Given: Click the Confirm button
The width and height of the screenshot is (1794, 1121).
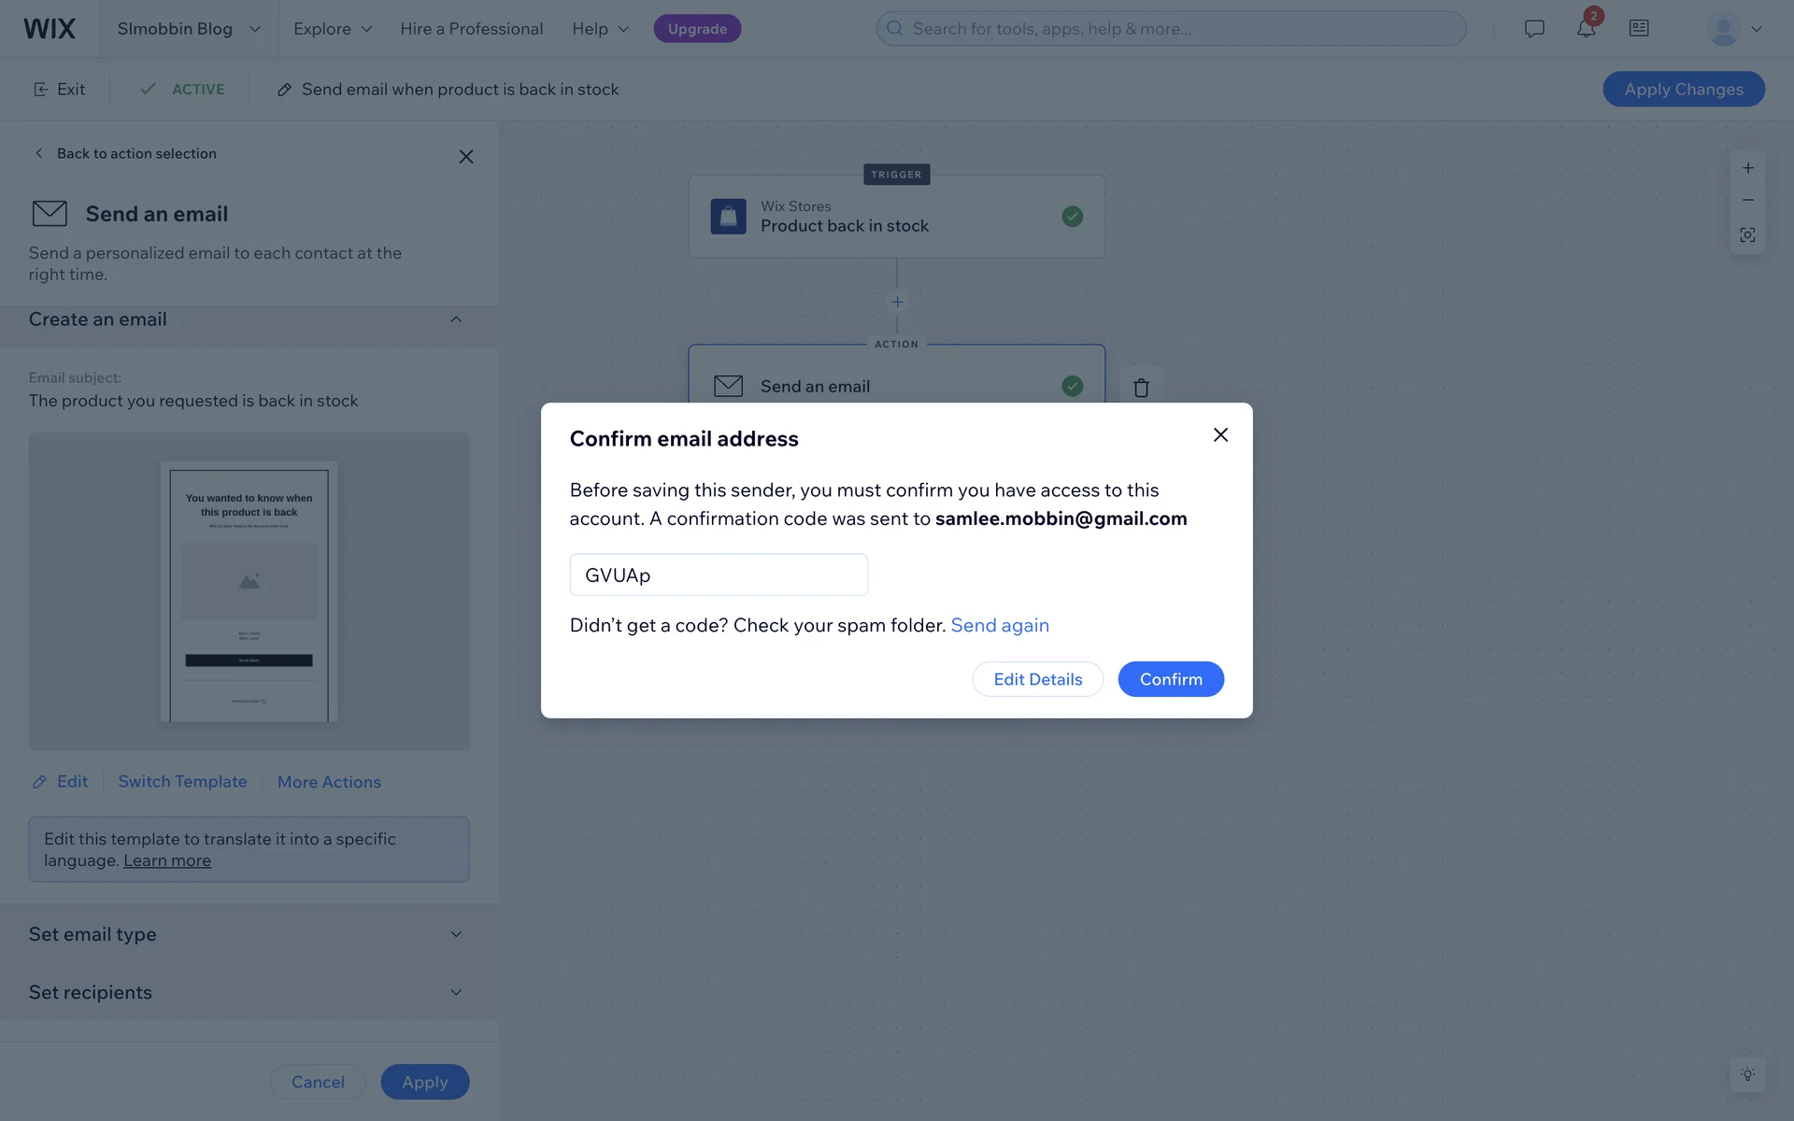Looking at the screenshot, I should click(1171, 679).
